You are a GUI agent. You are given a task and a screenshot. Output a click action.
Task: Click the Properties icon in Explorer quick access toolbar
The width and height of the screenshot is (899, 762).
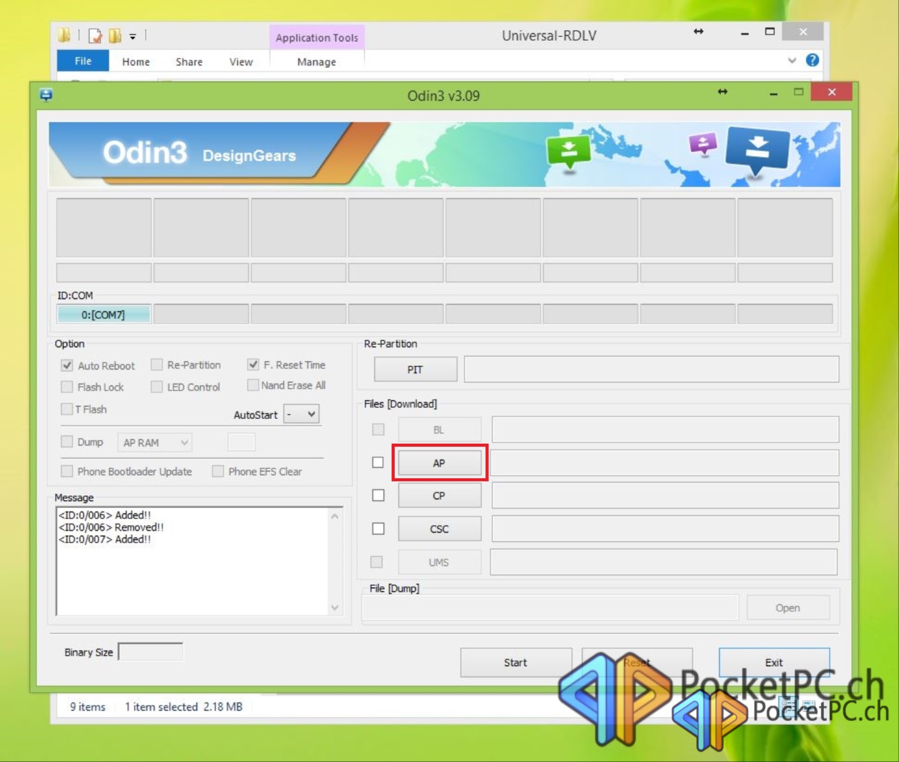click(95, 36)
